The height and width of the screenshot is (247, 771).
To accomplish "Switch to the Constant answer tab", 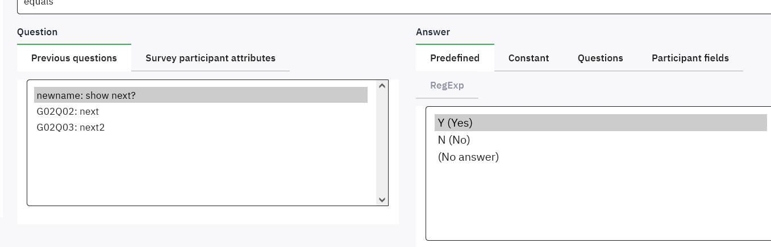I will tap(528, 58).
